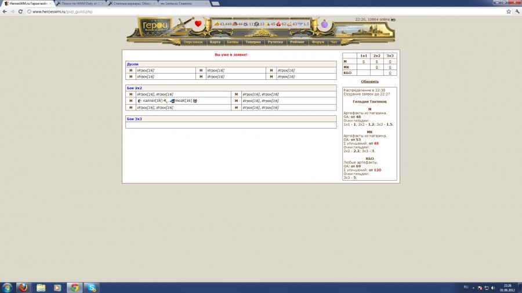Click the clan icon after каллел[16]
This screenshot has height=293, width=522.
coord(165,101)
